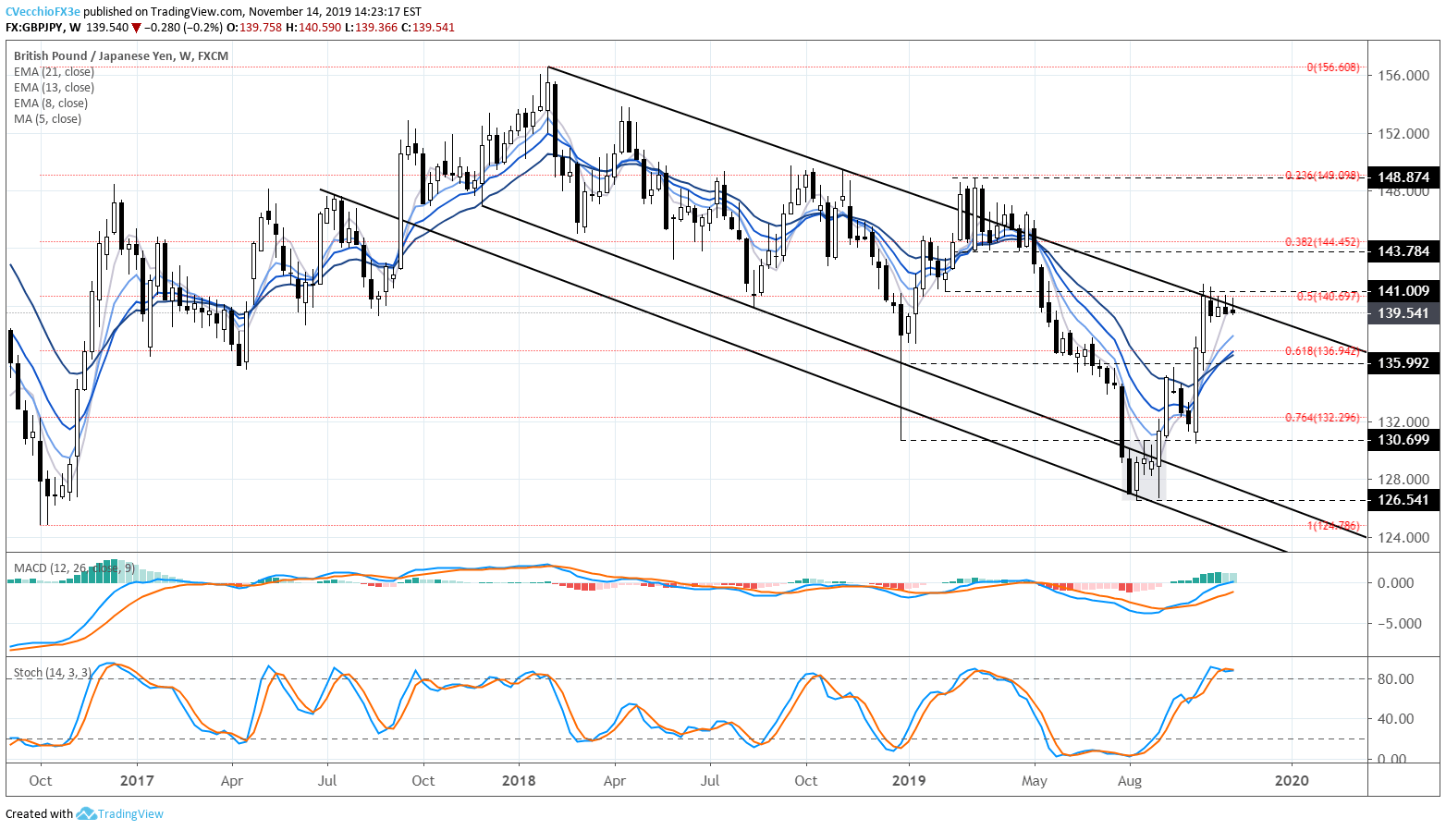The image size is (1446, 830).
Task: Click the TradingView cloud logo icon
Action: coord(86,813)
